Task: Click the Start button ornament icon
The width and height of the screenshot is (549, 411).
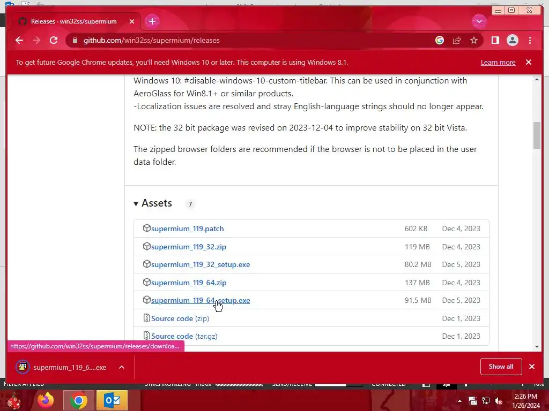Action: [x=13, y=401]
